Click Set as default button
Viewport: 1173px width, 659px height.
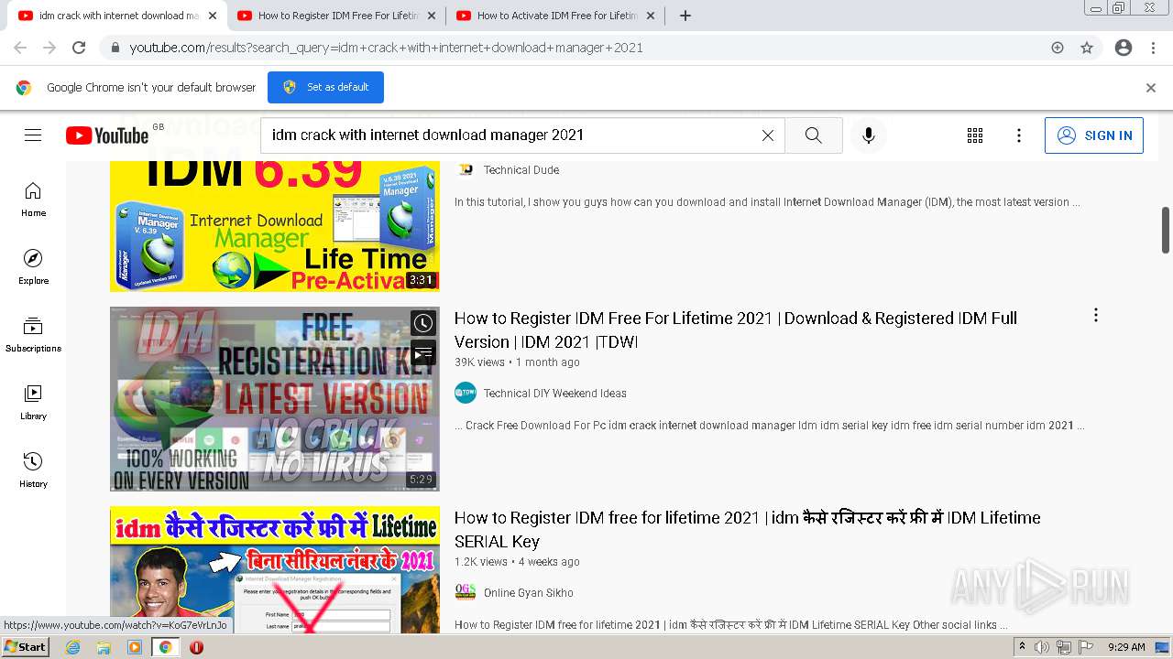pos(325,87)
